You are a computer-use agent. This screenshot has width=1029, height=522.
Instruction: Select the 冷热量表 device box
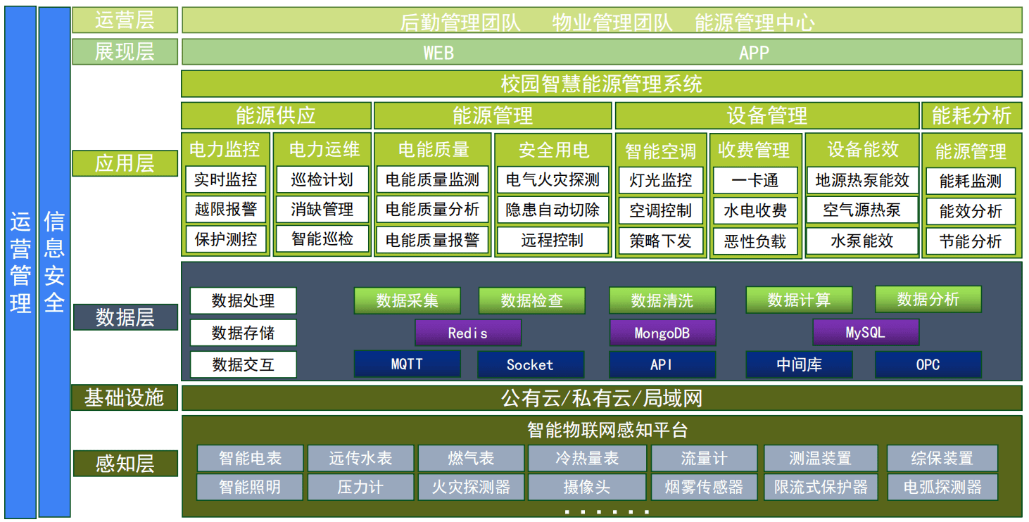(x=586, y=458)
